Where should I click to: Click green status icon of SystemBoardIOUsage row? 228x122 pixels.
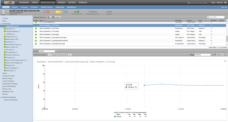pyautogui.click(x=36, y=44)
